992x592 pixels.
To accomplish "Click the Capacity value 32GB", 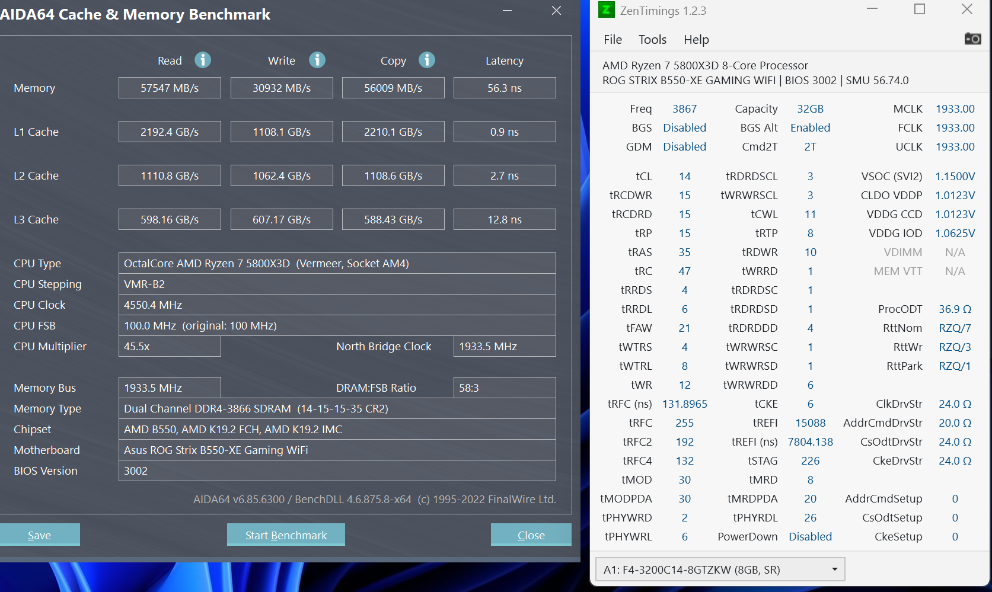I will pyautogui.click(x=810, y=108).
